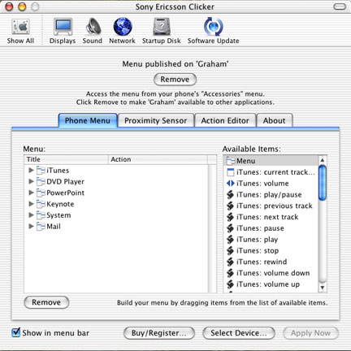
Task: Select the 'iTunes: volume up' item text
Action: pos(268,284)
